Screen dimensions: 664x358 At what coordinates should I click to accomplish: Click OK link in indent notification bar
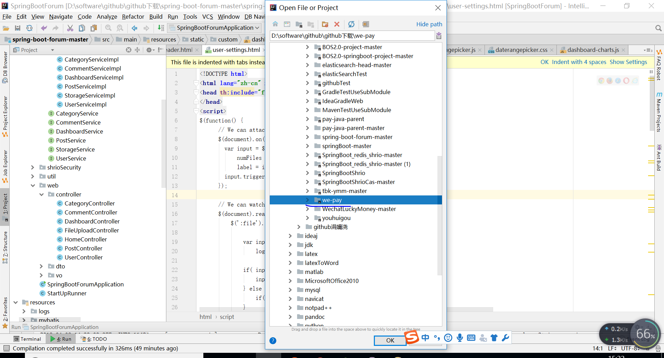click(x=544, y=62)
